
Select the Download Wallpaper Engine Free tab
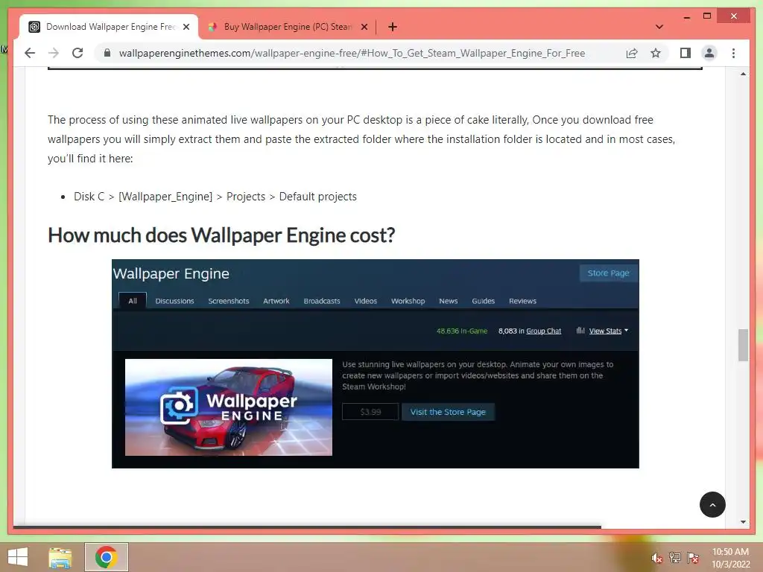[110, 27]
